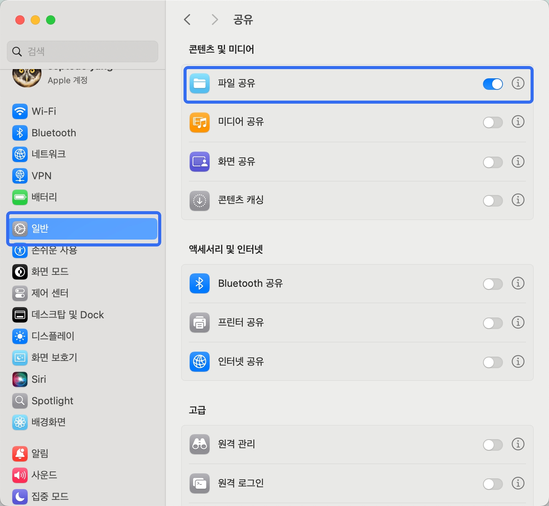
Task: Turn on the 화면 공유 switch
Action: coord(493,162)
